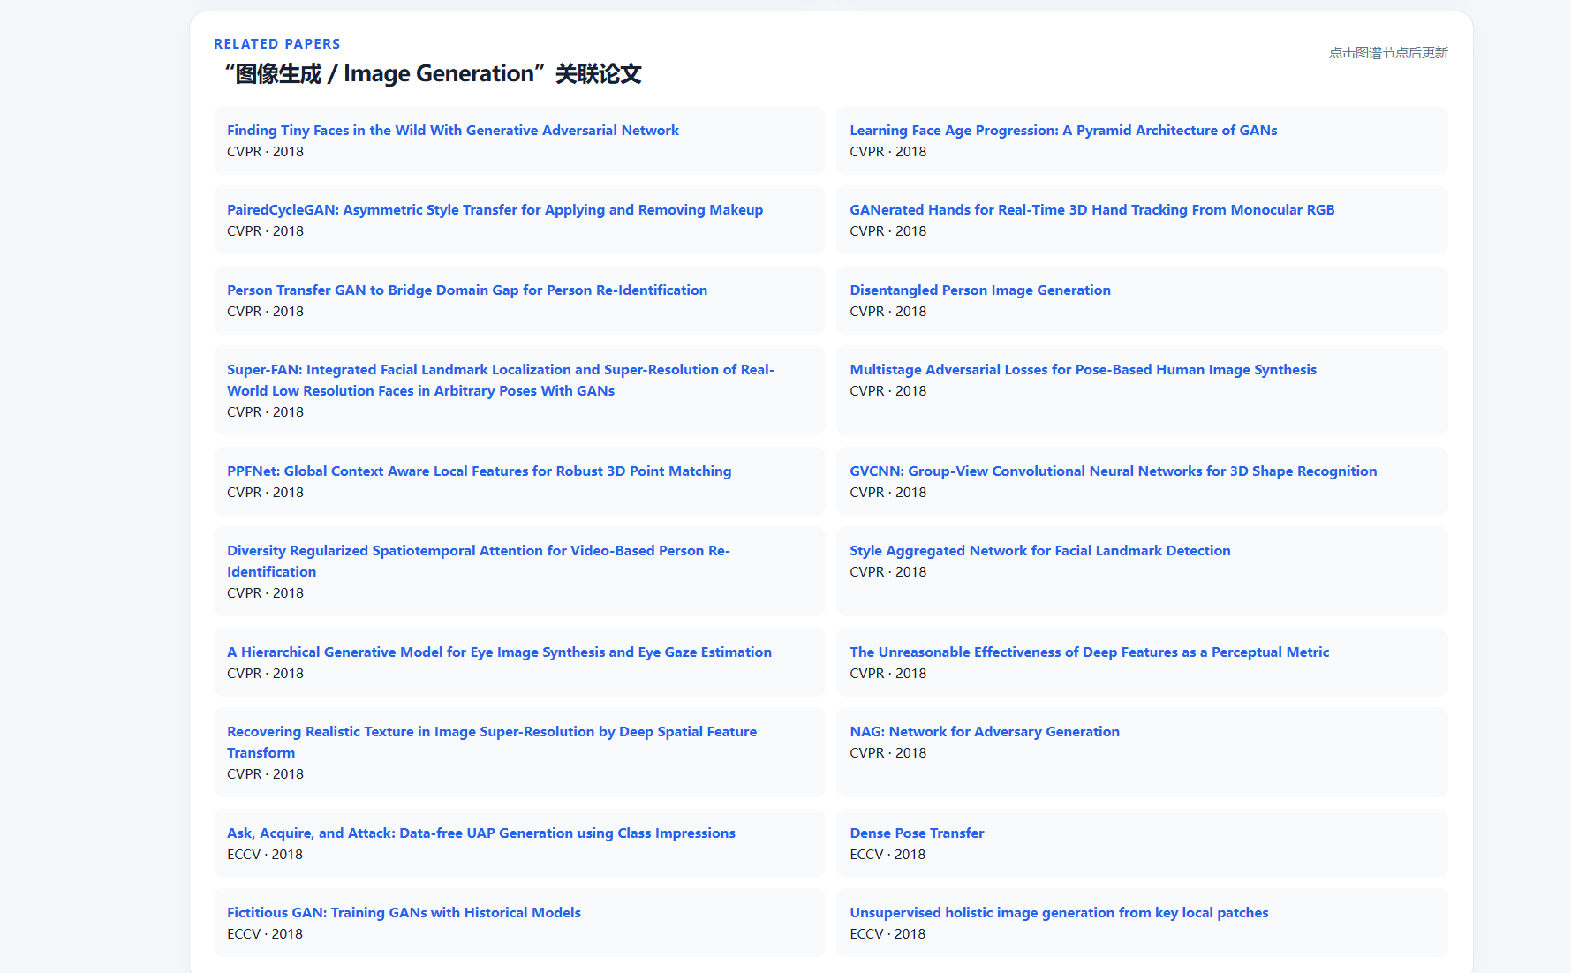Screen dimensions: 1571x973
Task: Open PPFNet 3D Point Matching paper
Action: tap(479, 471)
